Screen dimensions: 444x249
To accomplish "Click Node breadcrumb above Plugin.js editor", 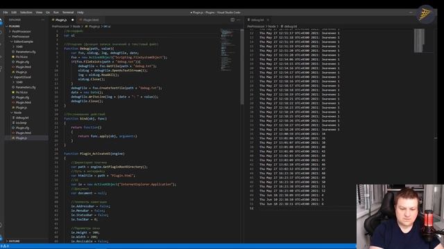I will point(76,26).
